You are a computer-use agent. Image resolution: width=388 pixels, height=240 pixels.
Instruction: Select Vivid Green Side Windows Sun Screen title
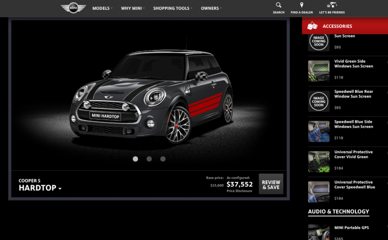(x=353, y=64)
